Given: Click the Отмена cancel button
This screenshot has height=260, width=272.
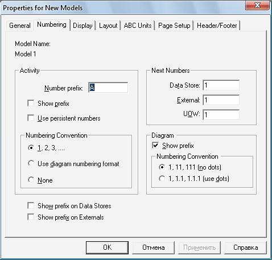Looking at the screenshot, I should point(153,247).
